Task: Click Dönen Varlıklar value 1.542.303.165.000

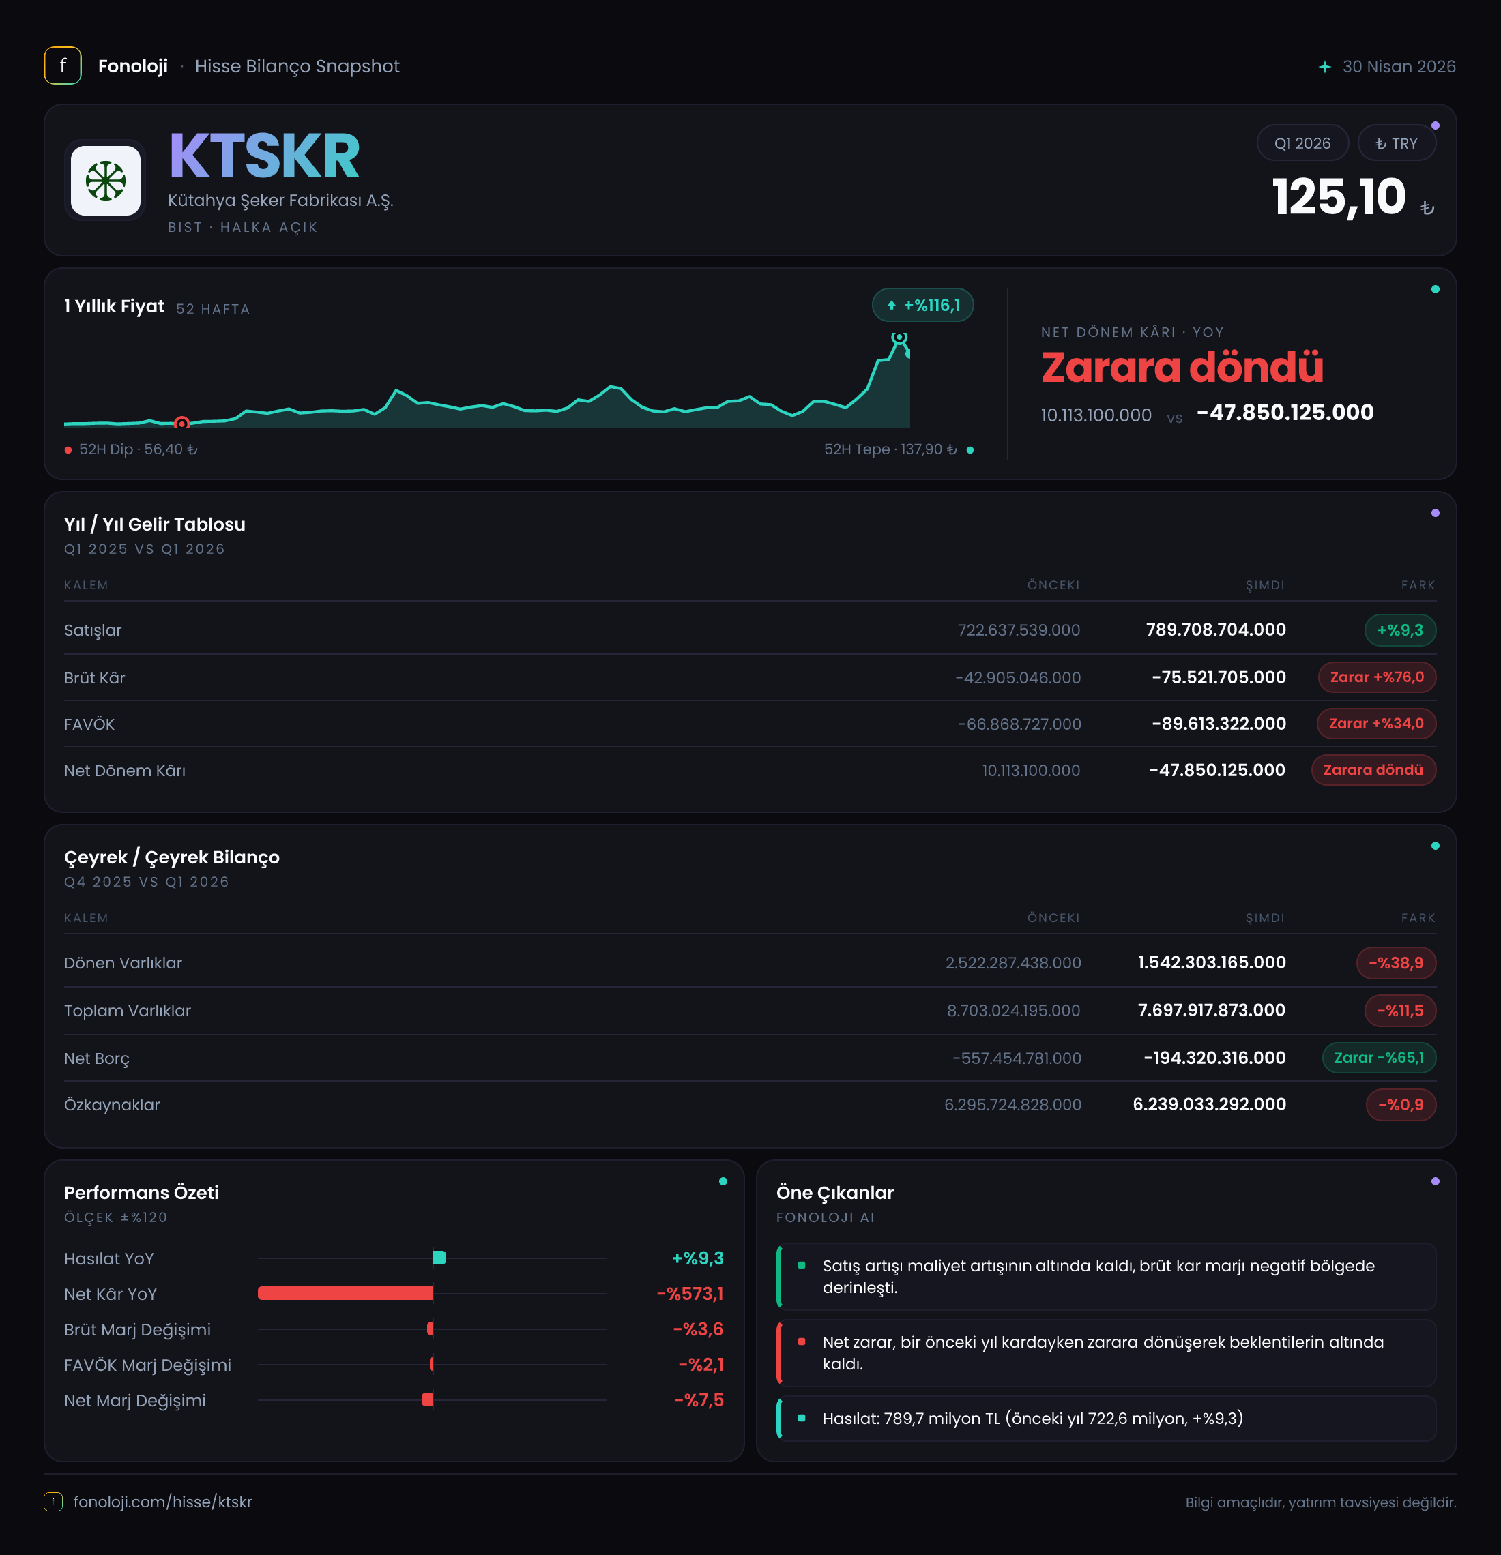Action: tap(1211, 962)
